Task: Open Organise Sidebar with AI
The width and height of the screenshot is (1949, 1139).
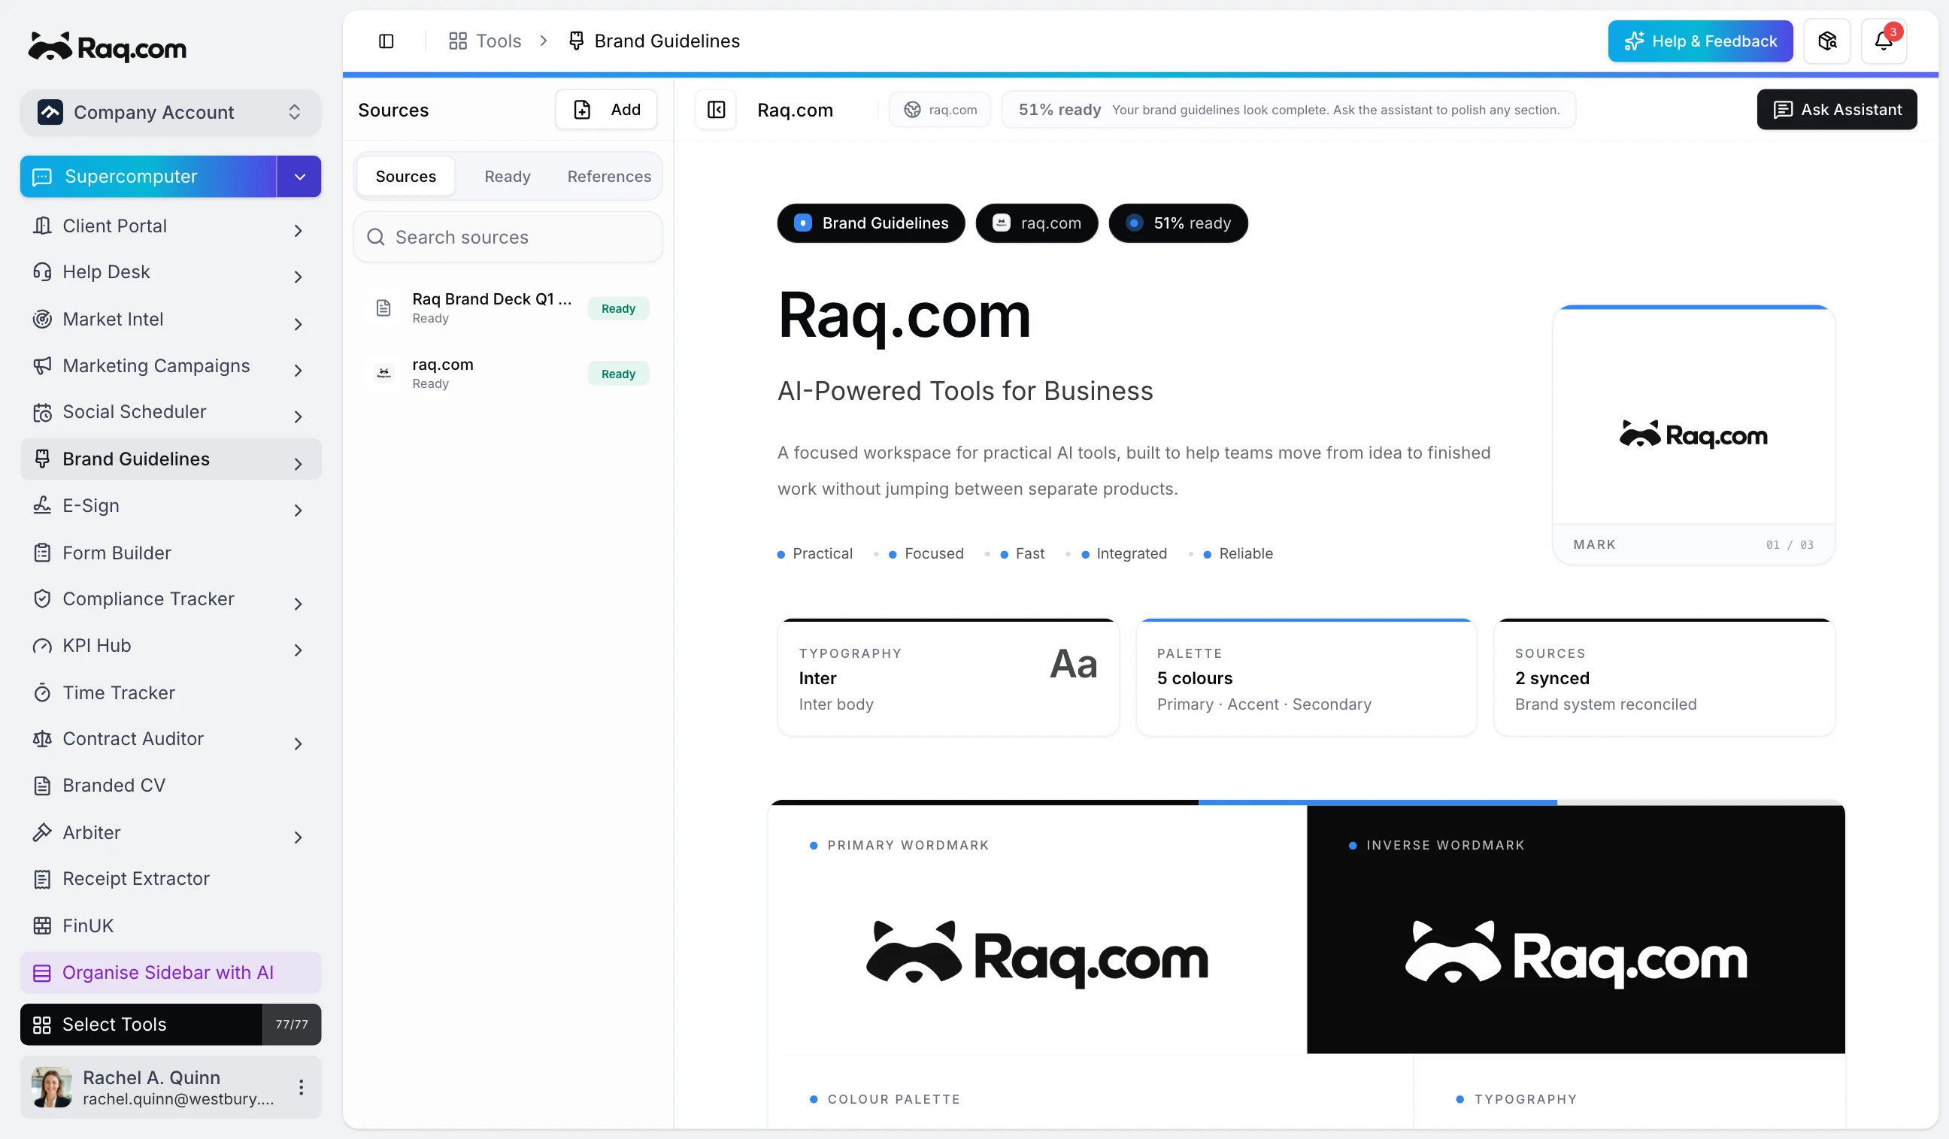Action: point(170,973)
